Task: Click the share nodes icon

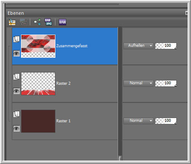Action: pyautogui.click(x=37, y=22)
